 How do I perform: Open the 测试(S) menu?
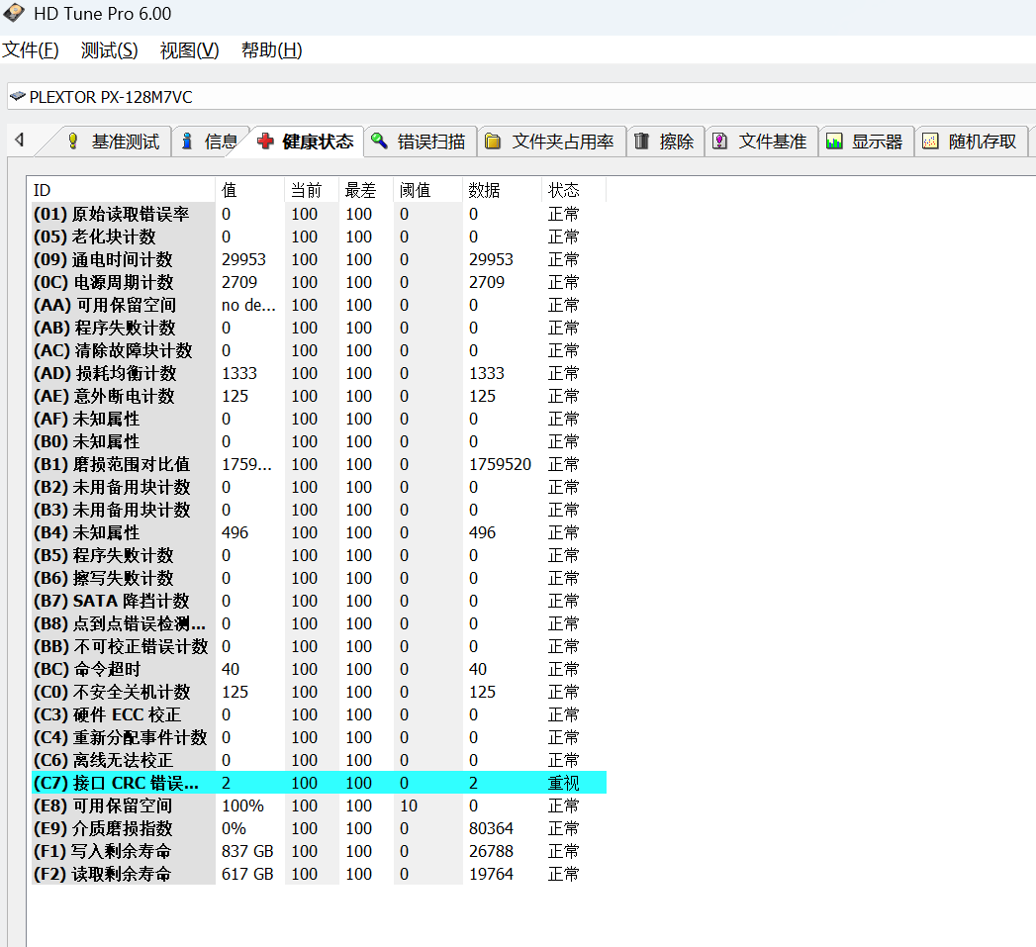[109, 50]
